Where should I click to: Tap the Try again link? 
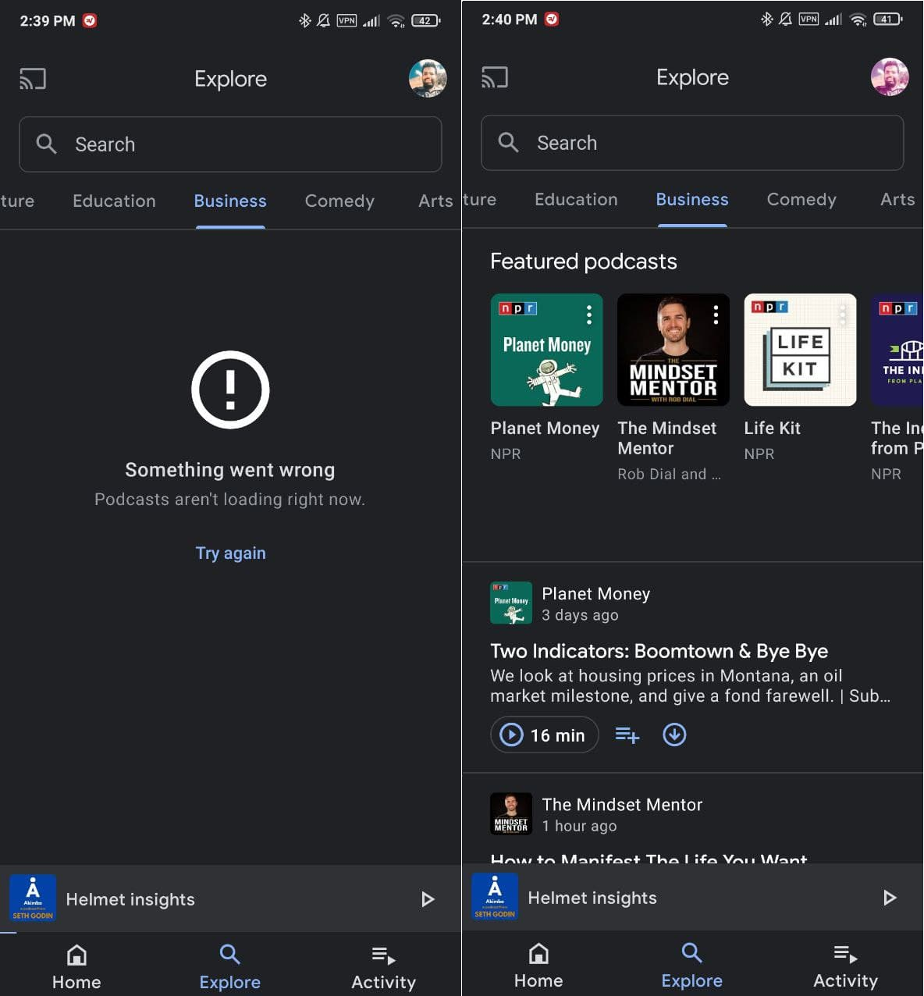click(230, 553)
